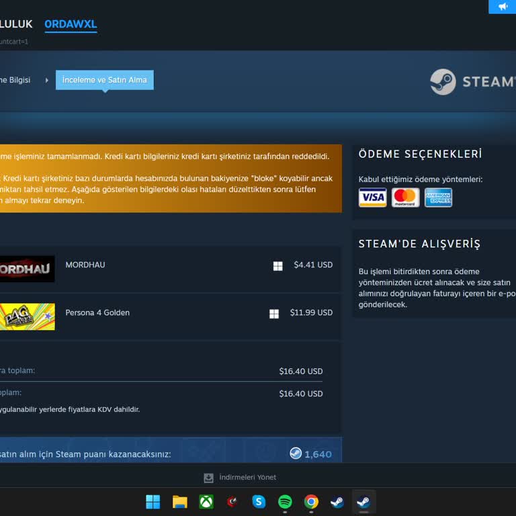Click the 1,640 Steam points value
Viewport: 516px width, 516px height.
pos(318,454)
